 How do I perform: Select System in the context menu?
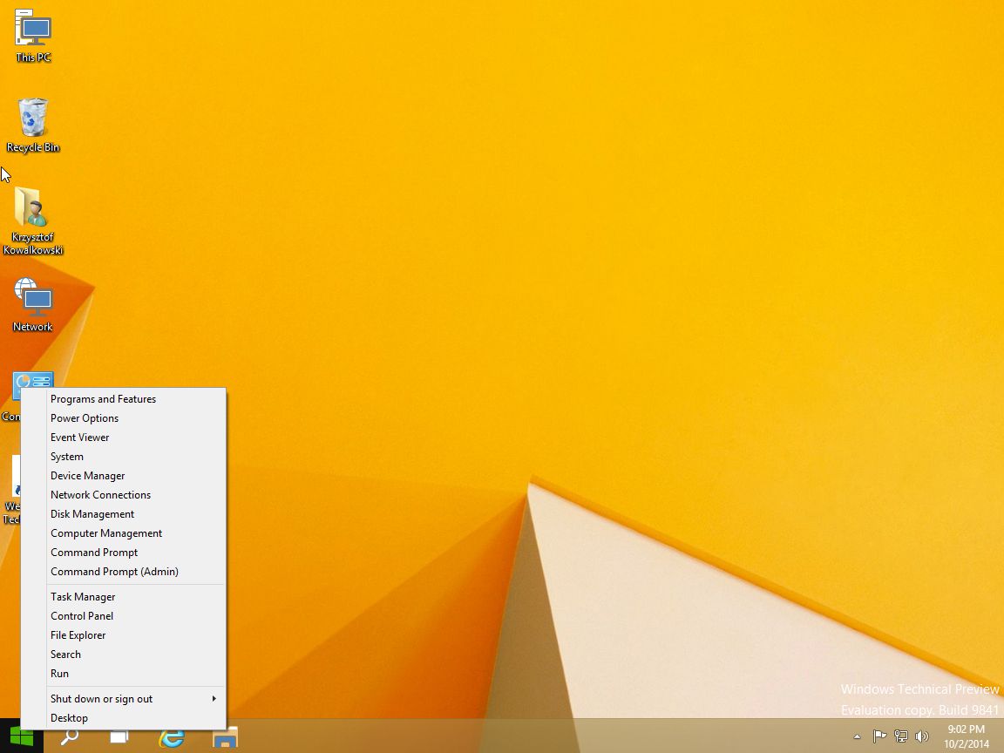click(x=124, y=457)
